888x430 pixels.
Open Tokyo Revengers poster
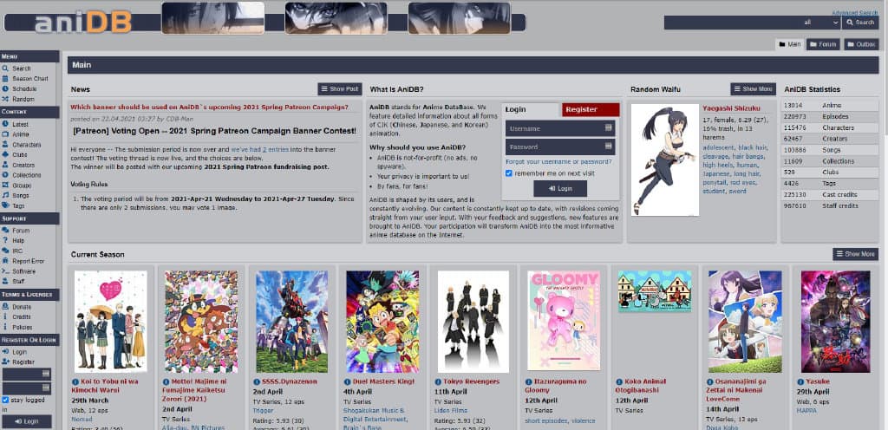[x=473, y=322]
